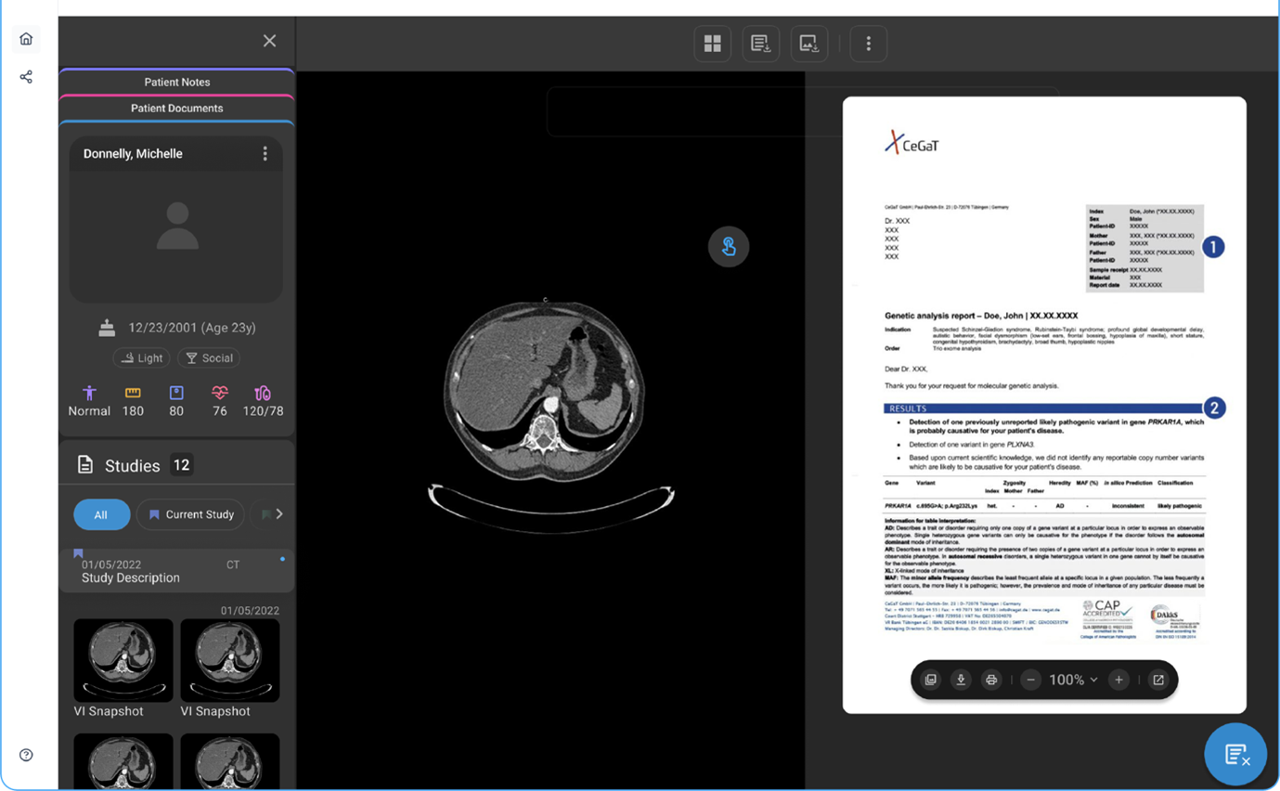Download the document from the floating toolbar

click(961, 681)
